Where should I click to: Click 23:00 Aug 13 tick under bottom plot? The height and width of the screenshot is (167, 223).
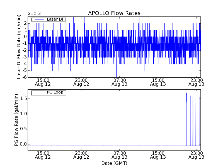click(x=196, y=155)
